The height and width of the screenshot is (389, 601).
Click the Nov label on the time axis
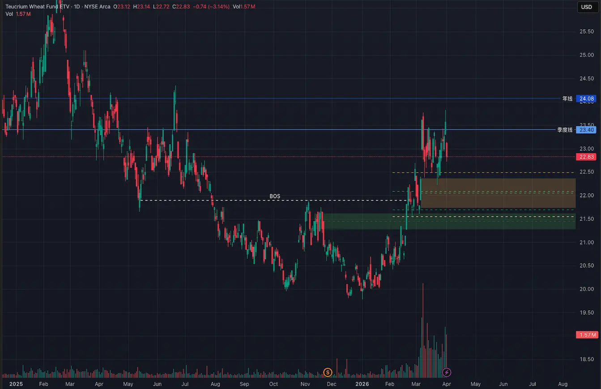click(305, 384)
